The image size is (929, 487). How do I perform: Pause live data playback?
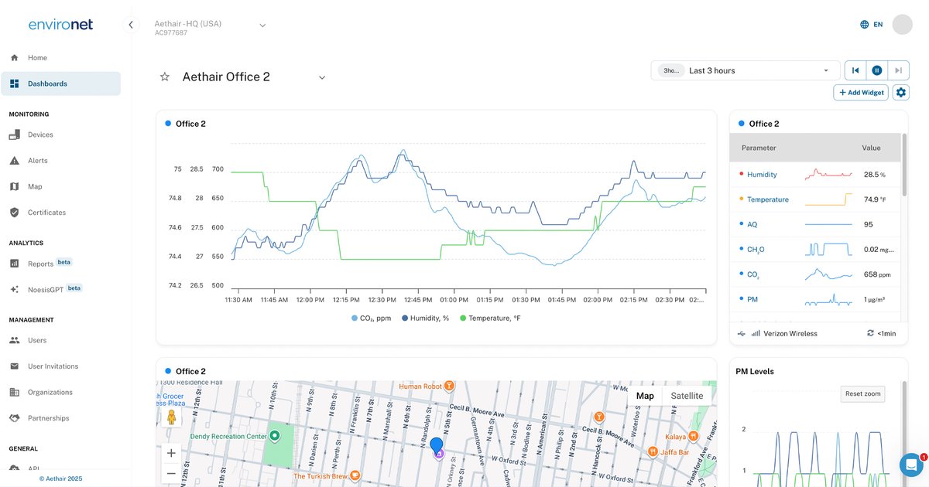[x=876, y=70]
